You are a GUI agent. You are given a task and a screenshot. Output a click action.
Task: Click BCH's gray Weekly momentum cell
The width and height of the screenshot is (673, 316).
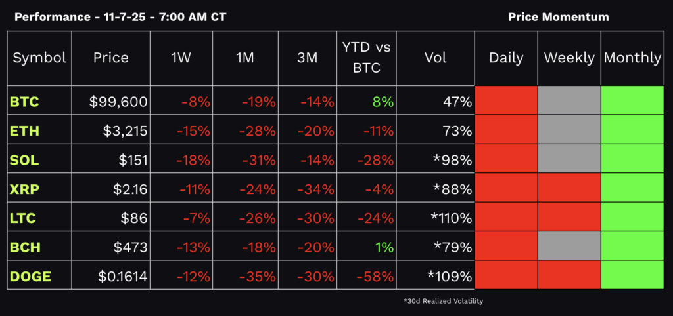click(x=569, y=246)
